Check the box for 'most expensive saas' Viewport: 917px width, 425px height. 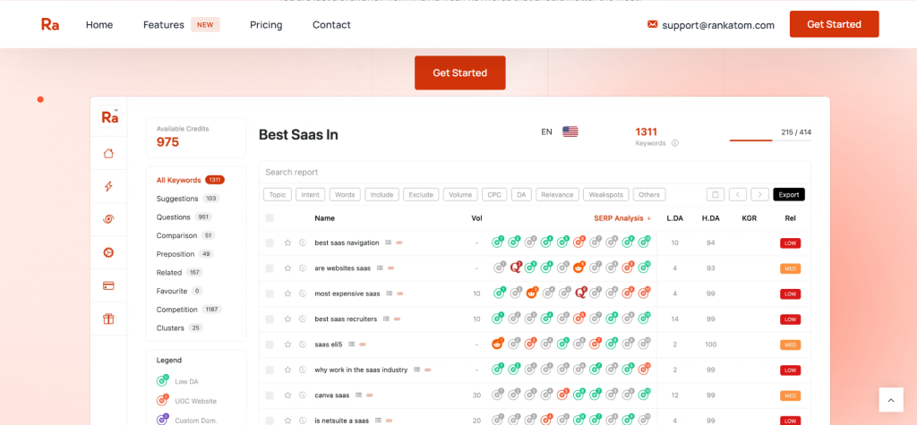(x=270, y=293)
